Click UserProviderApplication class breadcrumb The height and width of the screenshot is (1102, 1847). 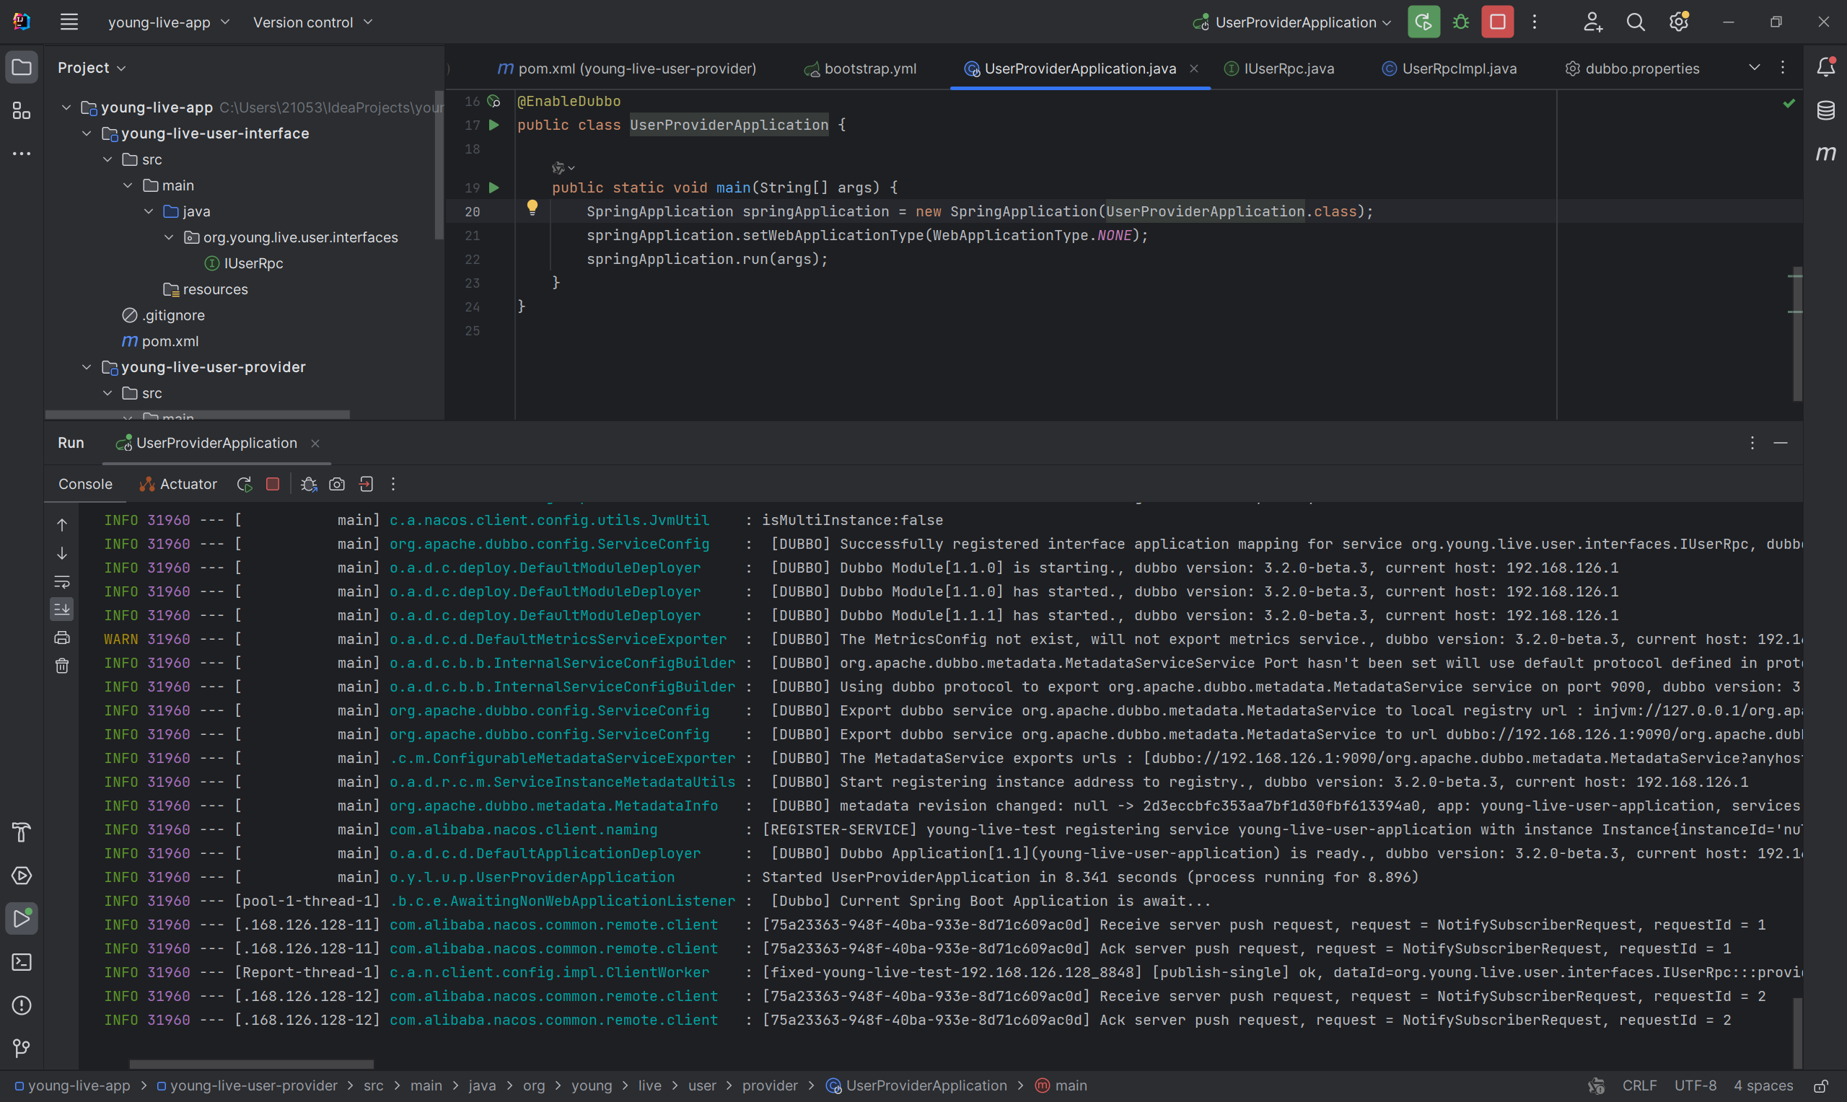(916, 1085)
